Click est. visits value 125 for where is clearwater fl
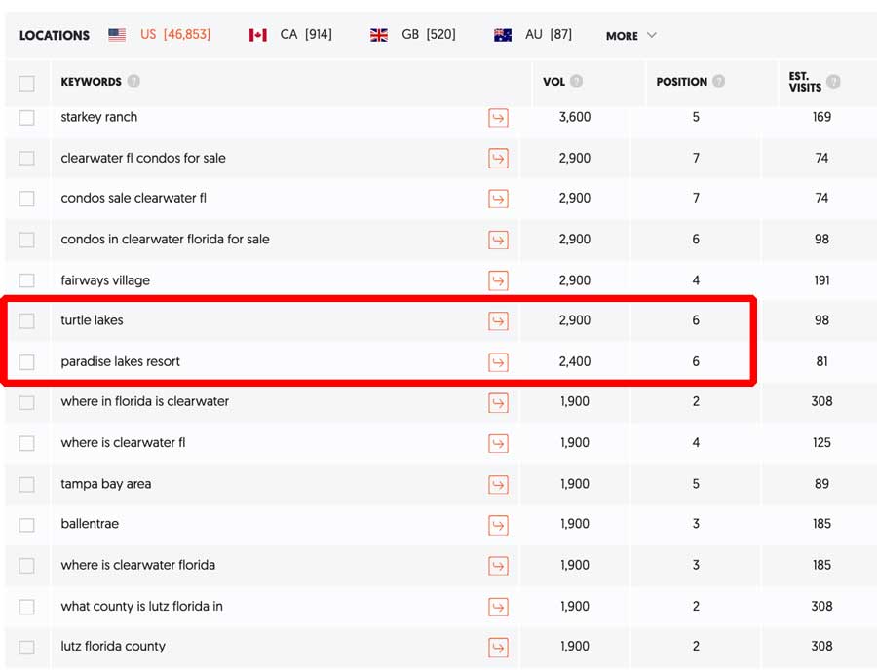This screenshot has width=877, height=670. (x=821, y=442)
